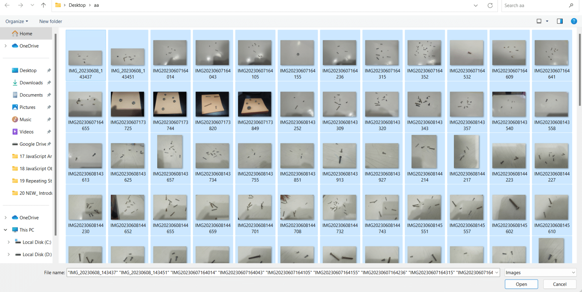The height and width of the screenshot is (292, 582).
Task: Open the Pictures folder in sidebar
Action: coord(26,107)
